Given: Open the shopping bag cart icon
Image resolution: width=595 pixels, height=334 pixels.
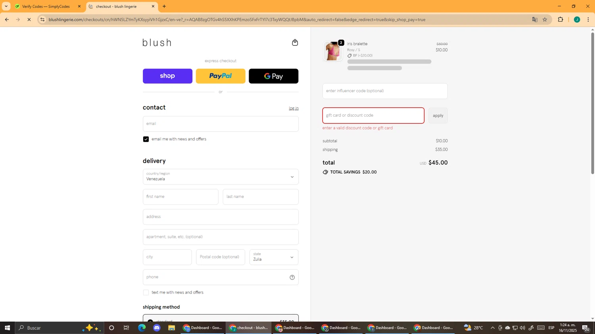Looking at the screenshot, I should [x=295, y=42].
